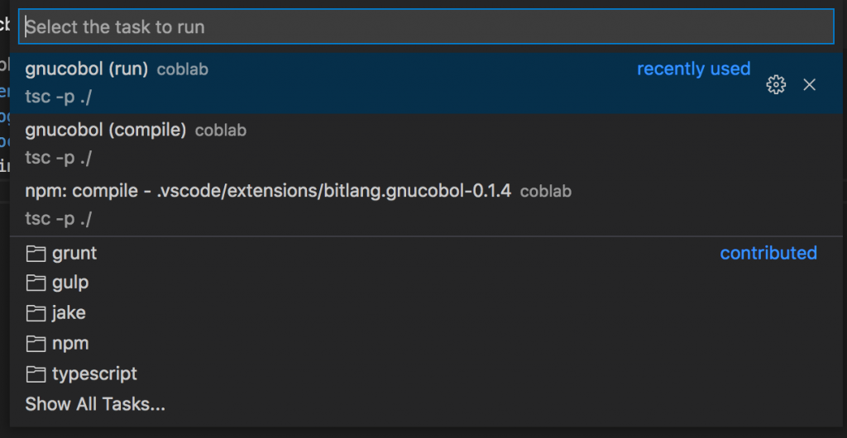Open the typescript task group
The width and height of the screenshot is (847, 438).
coord(426,374)
